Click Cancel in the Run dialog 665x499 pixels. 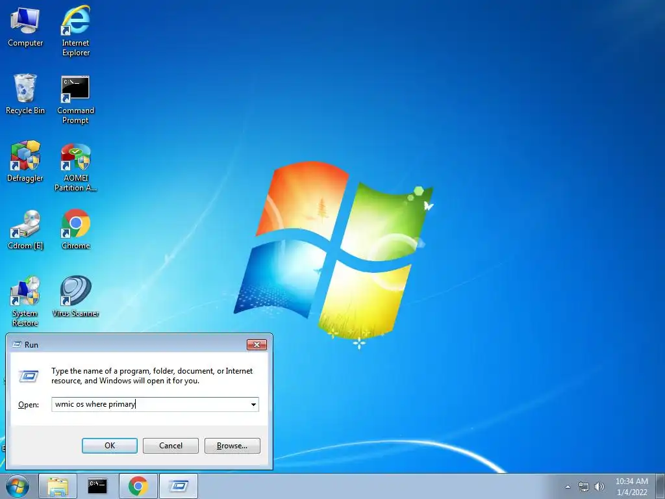click(x=171, y=446)
